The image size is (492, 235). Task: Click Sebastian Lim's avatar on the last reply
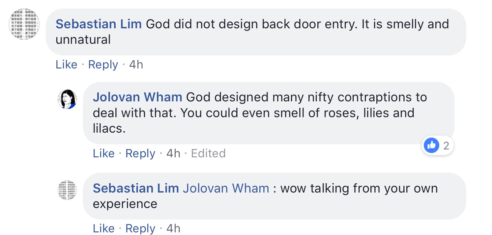67,190
